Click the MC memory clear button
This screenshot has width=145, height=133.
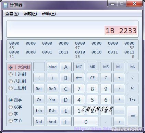pos(79,67)
